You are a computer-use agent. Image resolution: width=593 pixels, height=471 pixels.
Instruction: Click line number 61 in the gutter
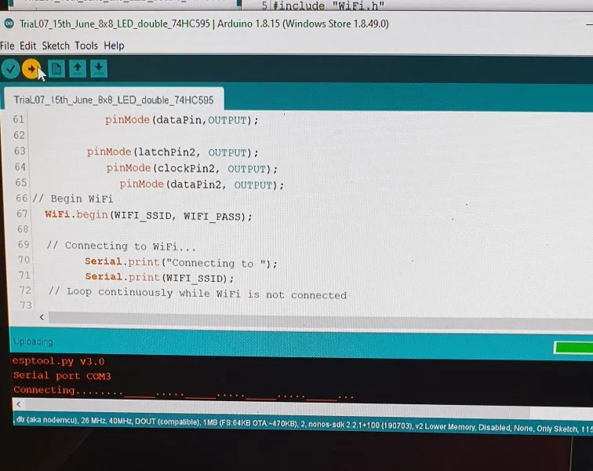(x=19, y=119)
